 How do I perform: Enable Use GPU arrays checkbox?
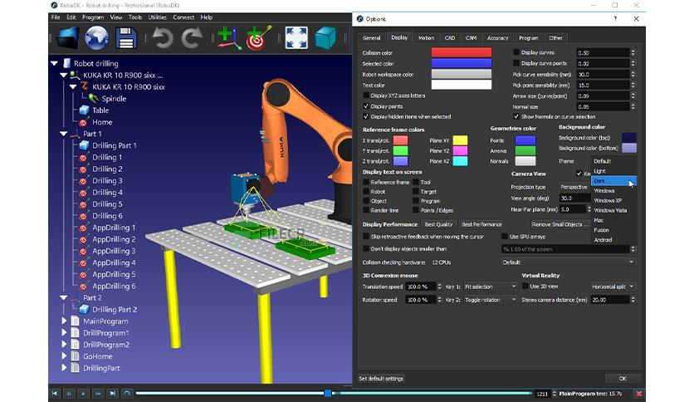click(x=505, y=237)
